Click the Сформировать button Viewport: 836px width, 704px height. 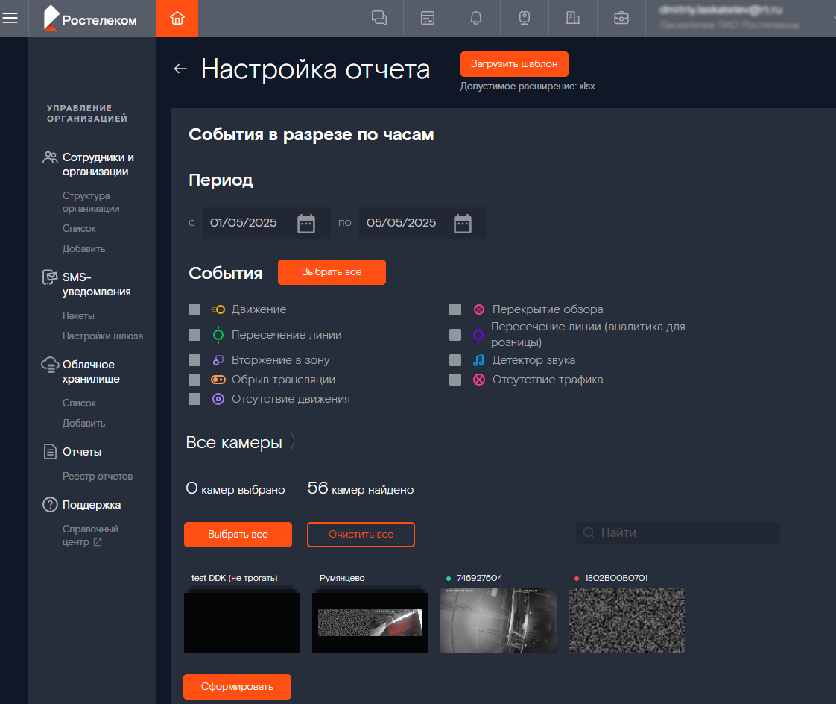(237, 687)
